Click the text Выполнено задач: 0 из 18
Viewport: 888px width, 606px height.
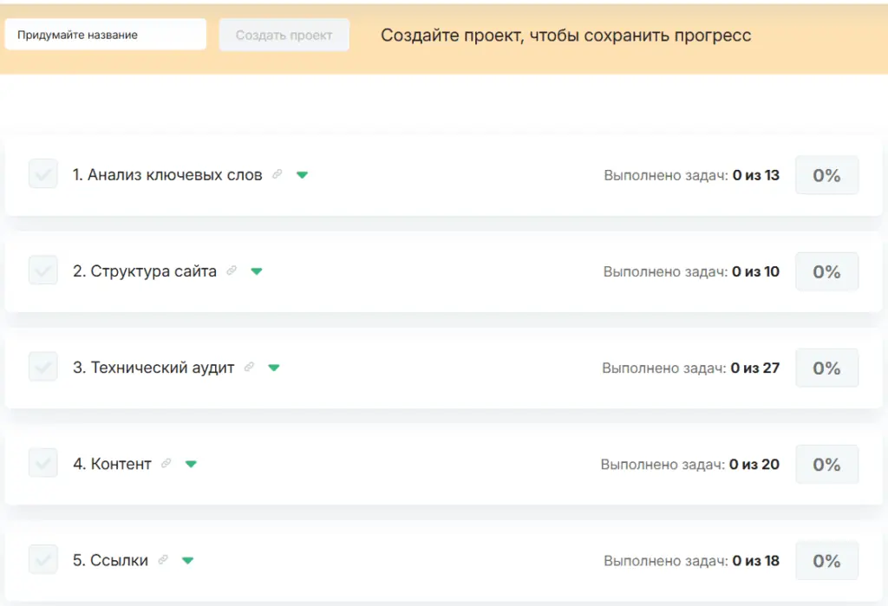pyautogui.click(x=691, y=561)
